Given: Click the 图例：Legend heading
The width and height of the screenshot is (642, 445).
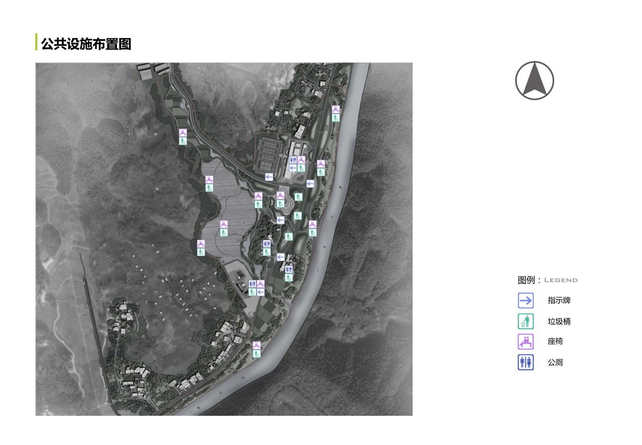Looking at the screenshot, I should tap(547, 280).
